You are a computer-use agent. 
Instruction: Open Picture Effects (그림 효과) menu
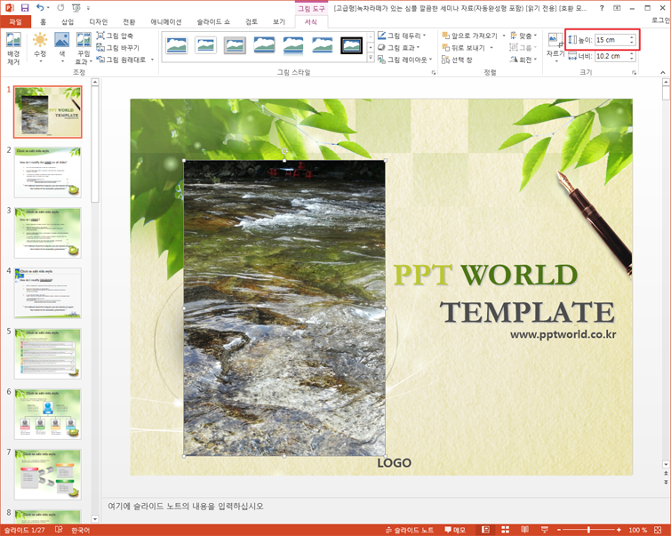pyautogui.click(x=398, y=47)
